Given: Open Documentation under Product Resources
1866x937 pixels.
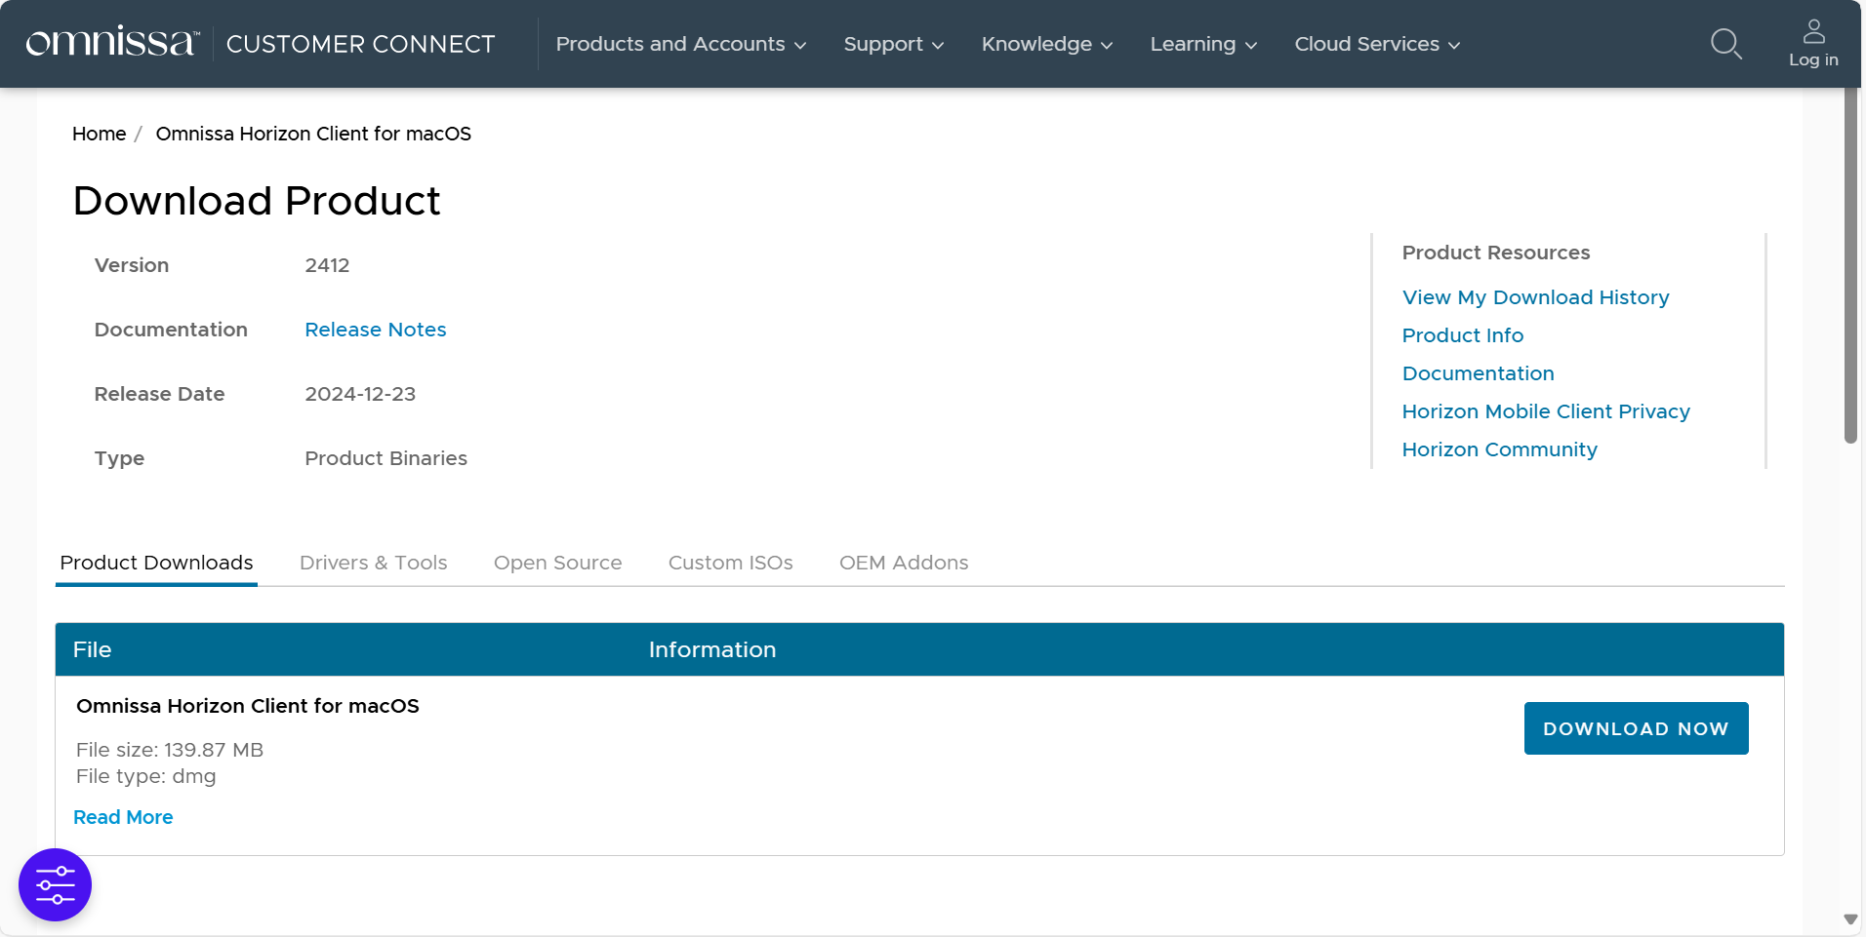Looking at the screenshot, I should 1478,373.
